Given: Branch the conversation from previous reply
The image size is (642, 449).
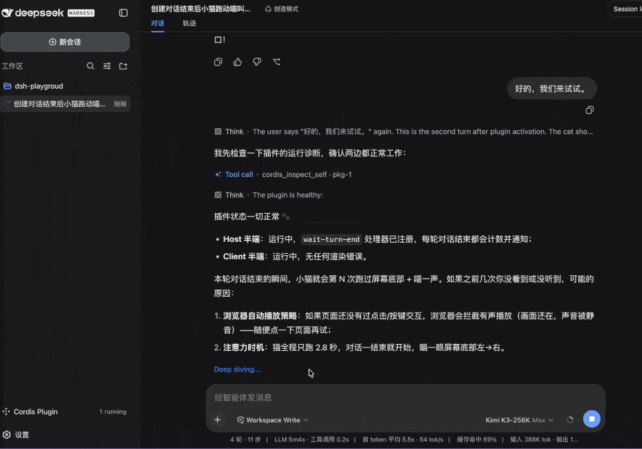Looking at the screenshot, I should click(x=277, y=62).
